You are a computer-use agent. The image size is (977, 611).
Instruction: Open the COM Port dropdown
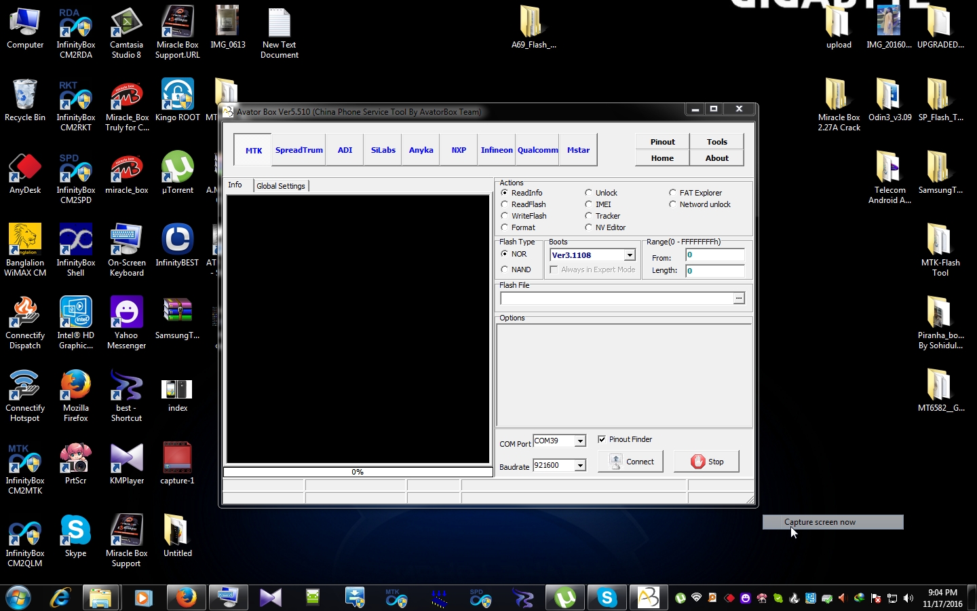580,441
